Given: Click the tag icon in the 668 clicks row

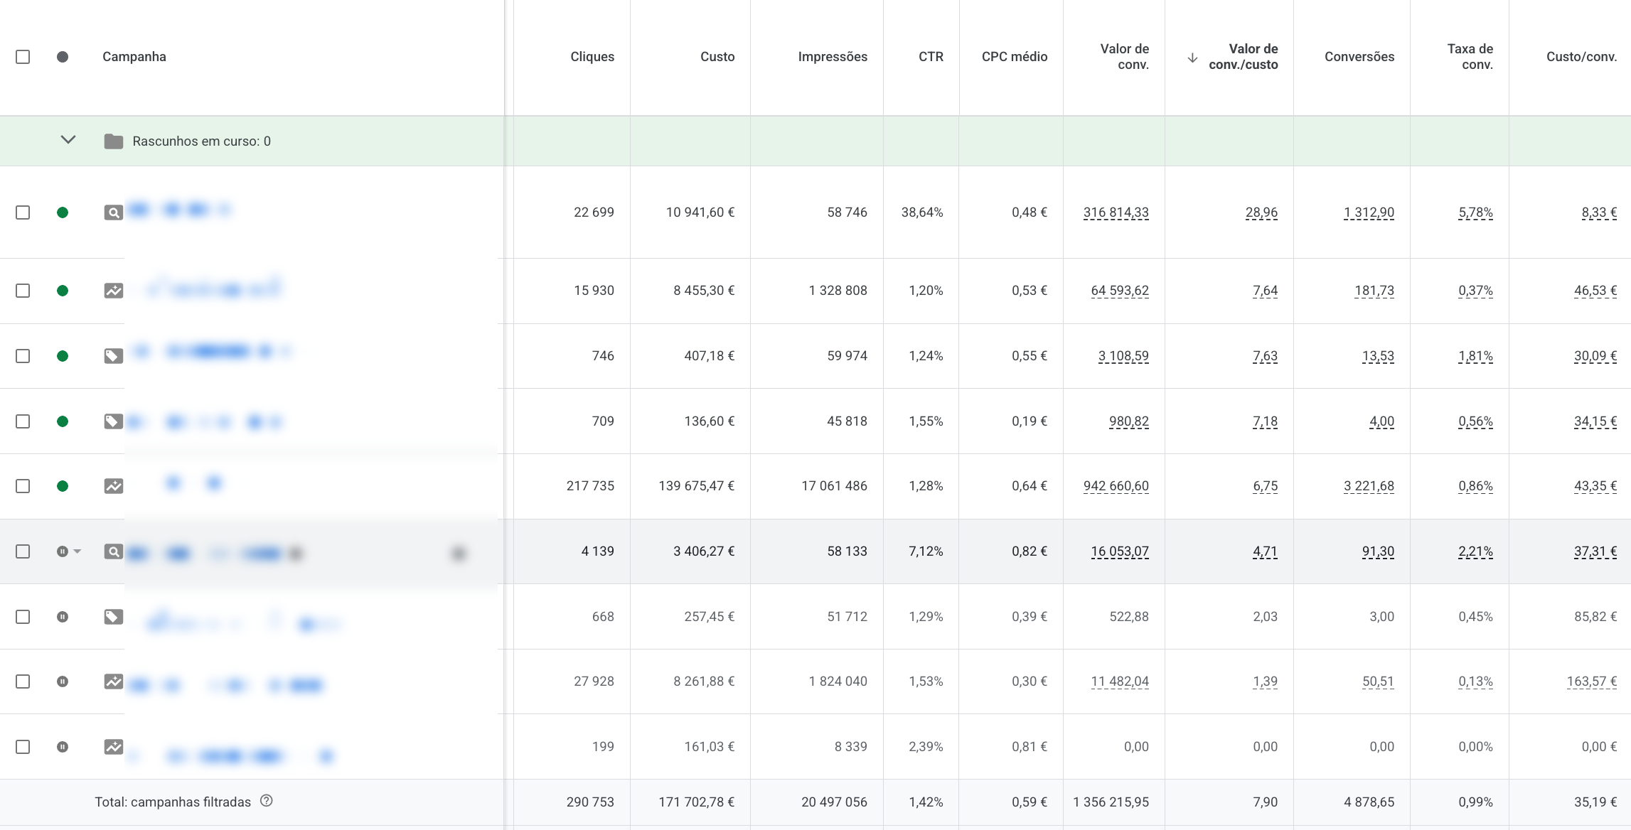Looking at the screenshot, I should 114,617.
